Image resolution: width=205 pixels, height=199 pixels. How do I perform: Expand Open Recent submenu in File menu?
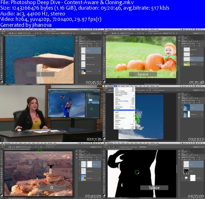point(124,96)
